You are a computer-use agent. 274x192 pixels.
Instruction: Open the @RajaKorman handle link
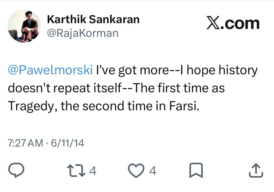82,33
